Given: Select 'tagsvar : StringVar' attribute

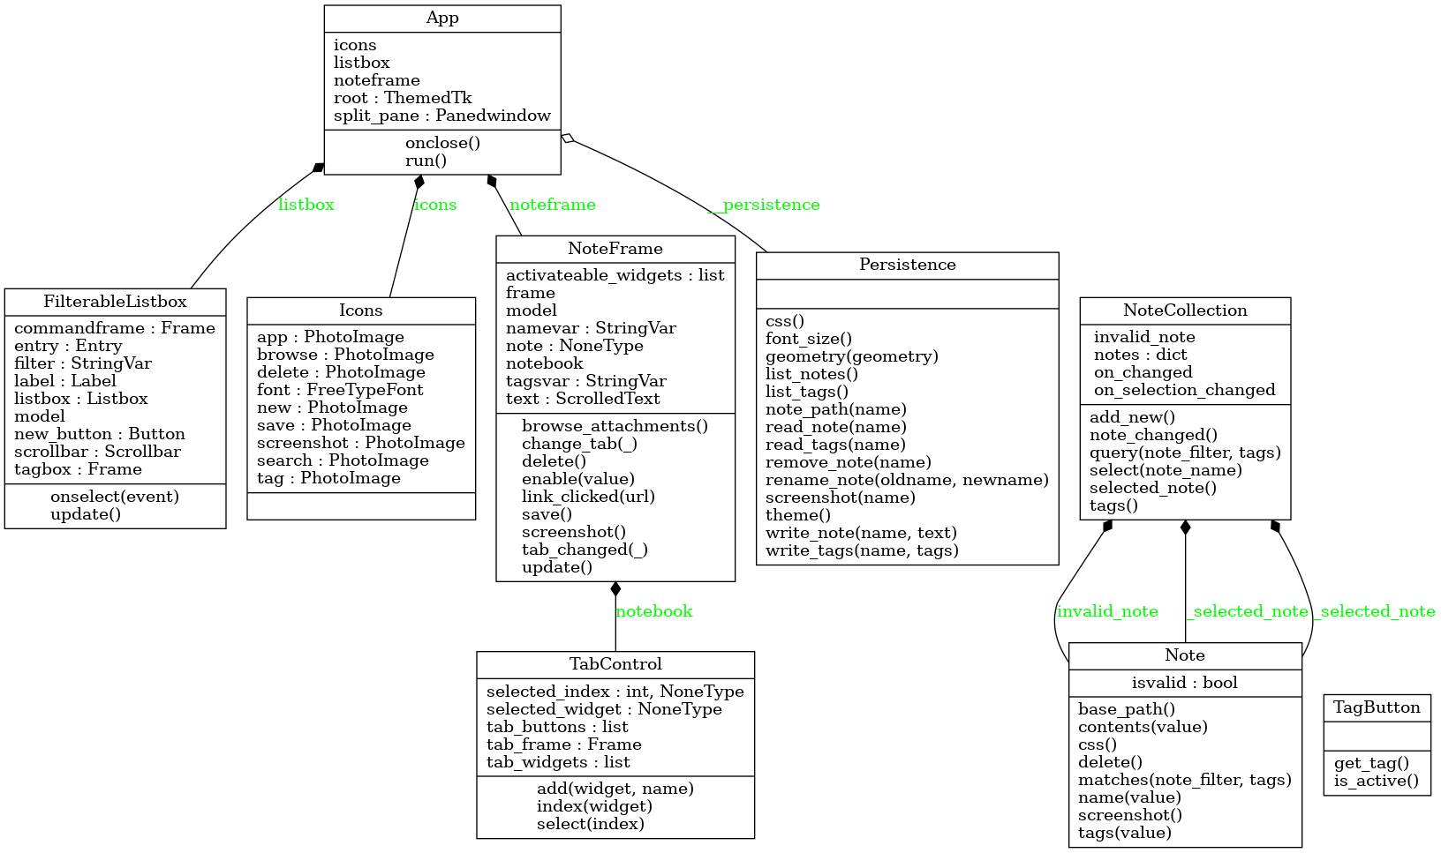Looking at the screenshot, I should coord(586,381).
